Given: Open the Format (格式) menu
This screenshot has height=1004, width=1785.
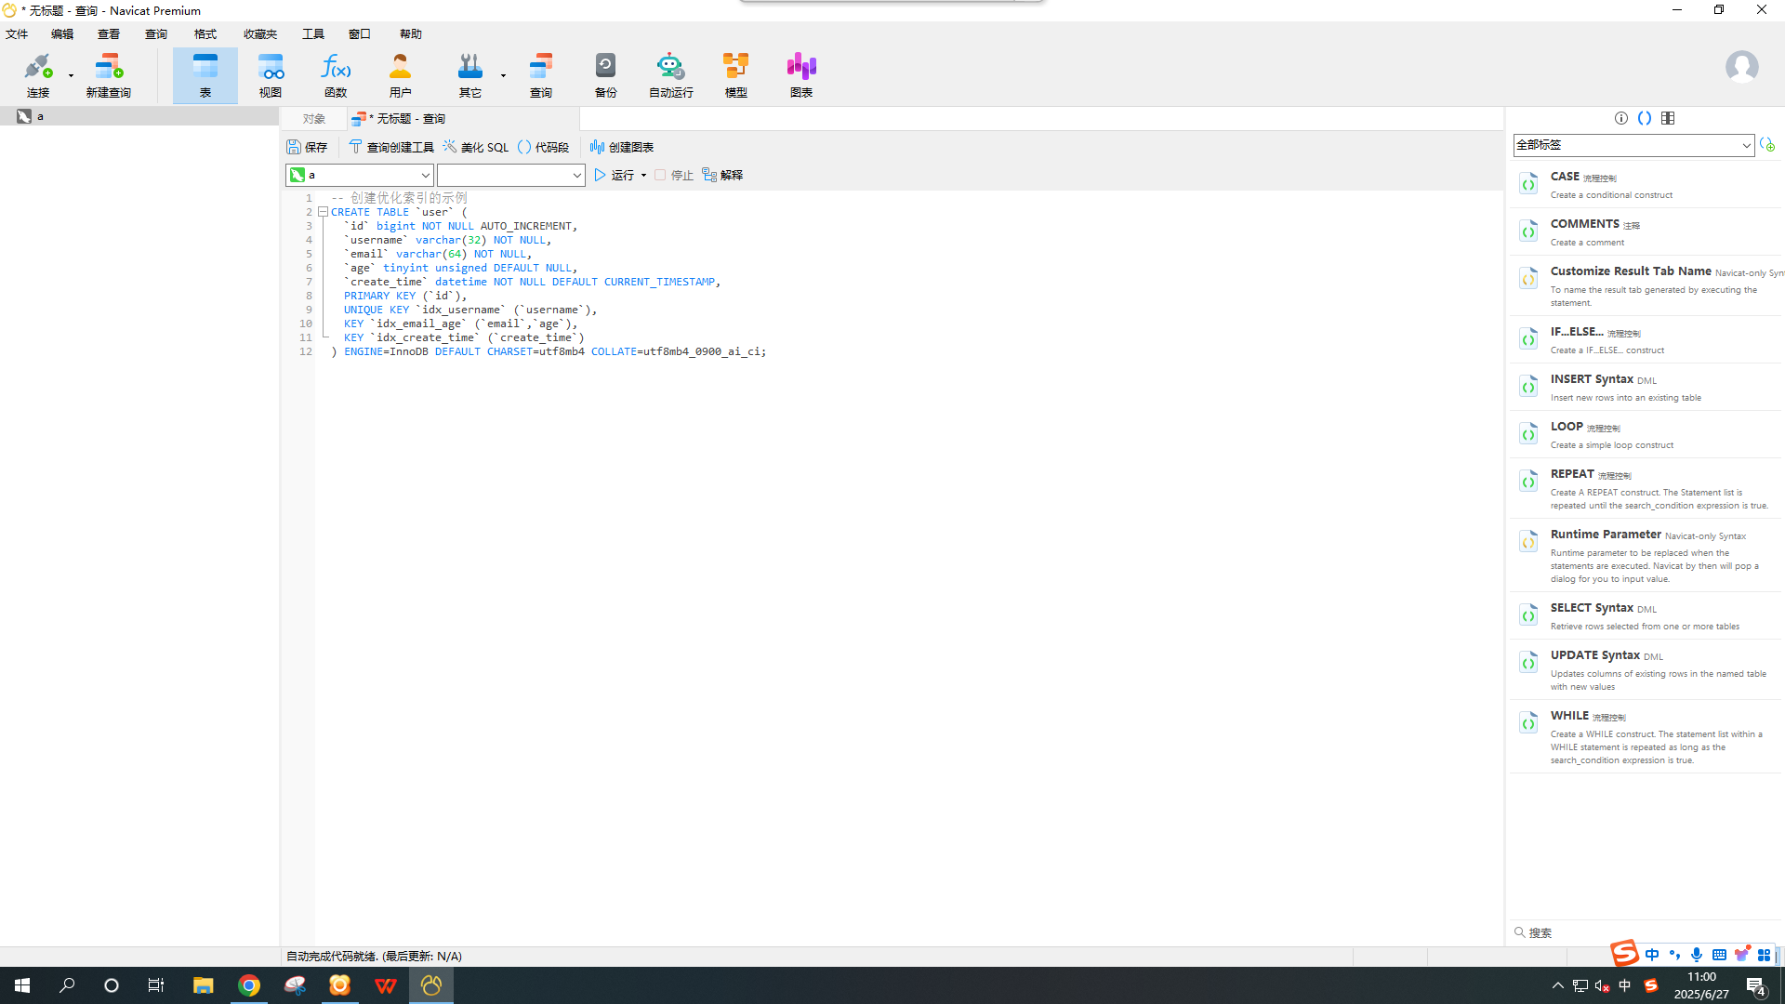Looking at the screenshot, I should (x=205, y=33).
